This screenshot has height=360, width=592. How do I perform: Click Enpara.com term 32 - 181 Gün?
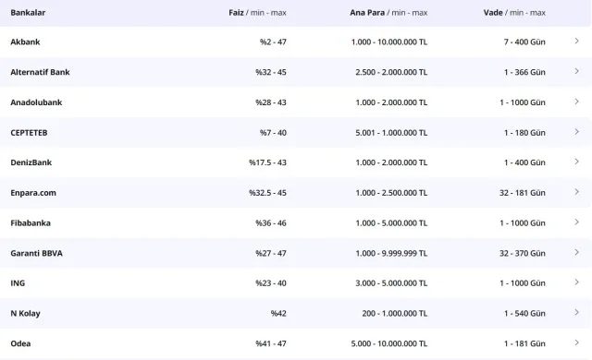pyautogui.click(x=522, y=193)
